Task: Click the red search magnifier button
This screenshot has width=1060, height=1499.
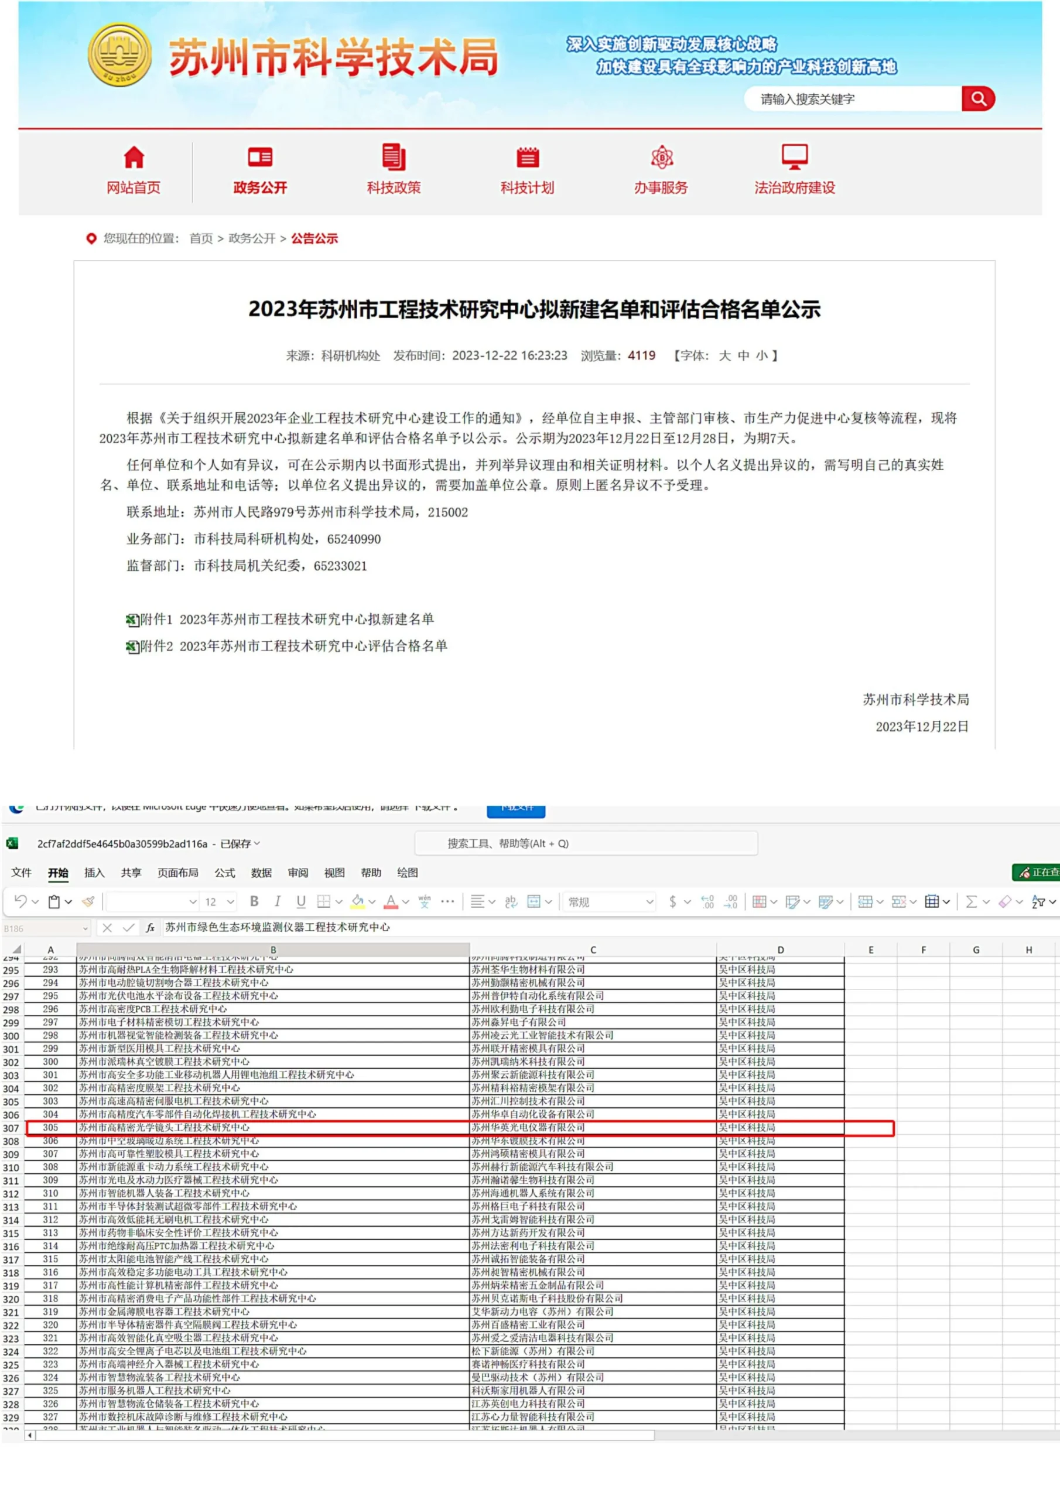Action: click(x=977, y=98)
